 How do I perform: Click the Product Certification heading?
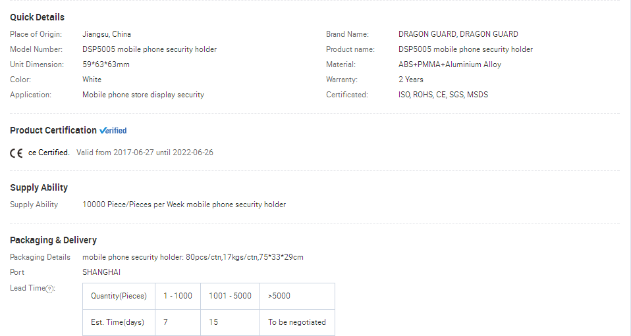coord(53,130)
